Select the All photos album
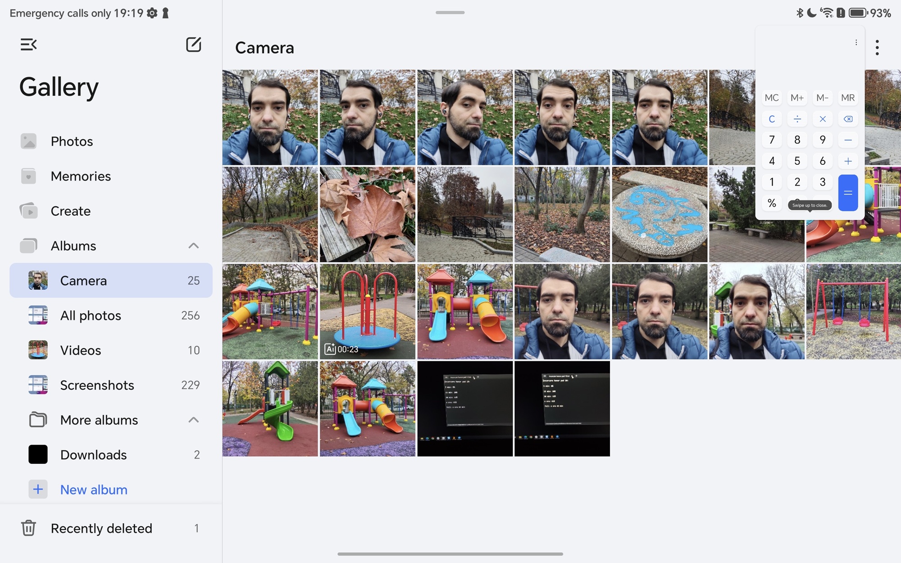The width and height of the screenshot is (901, 563). click(x=91, y=315)
